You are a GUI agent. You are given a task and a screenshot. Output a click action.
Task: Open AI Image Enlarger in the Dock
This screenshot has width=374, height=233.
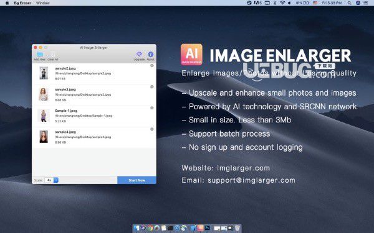200,228
